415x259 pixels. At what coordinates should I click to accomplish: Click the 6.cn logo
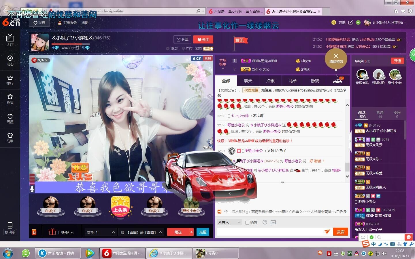pyautogui.click(x=11, y=22)
